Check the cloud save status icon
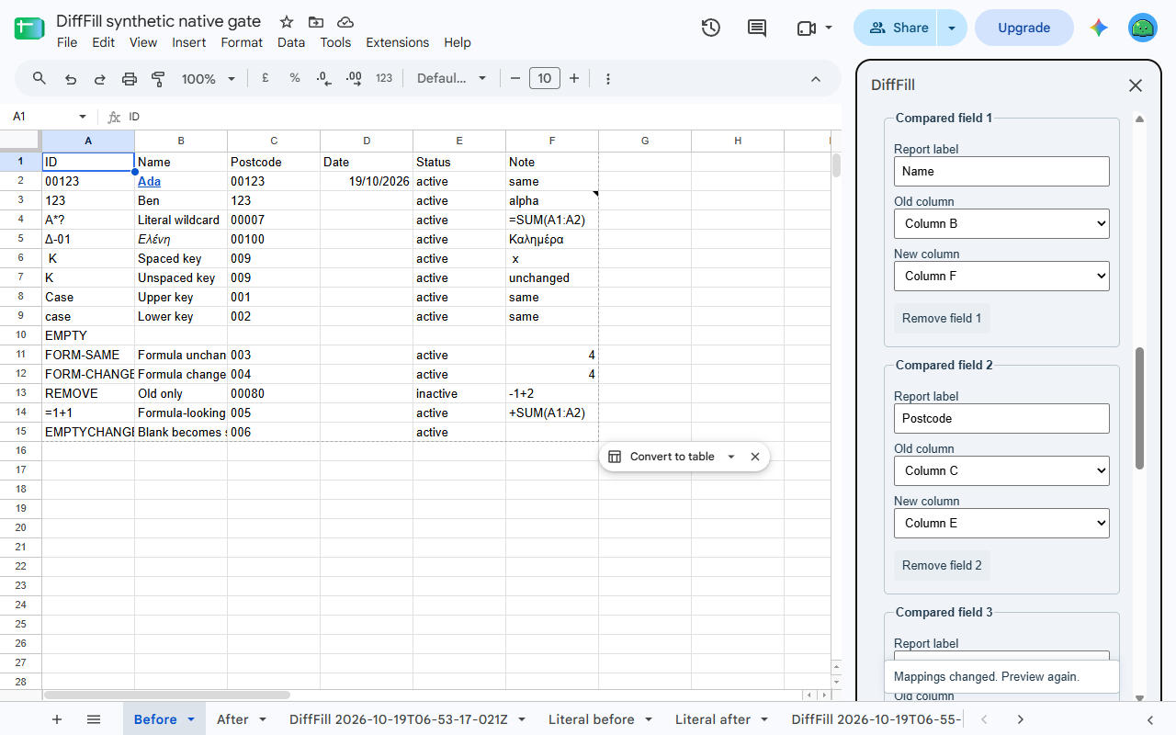The height and width of the screenshot is (735, 1176). tap(345, 22)
